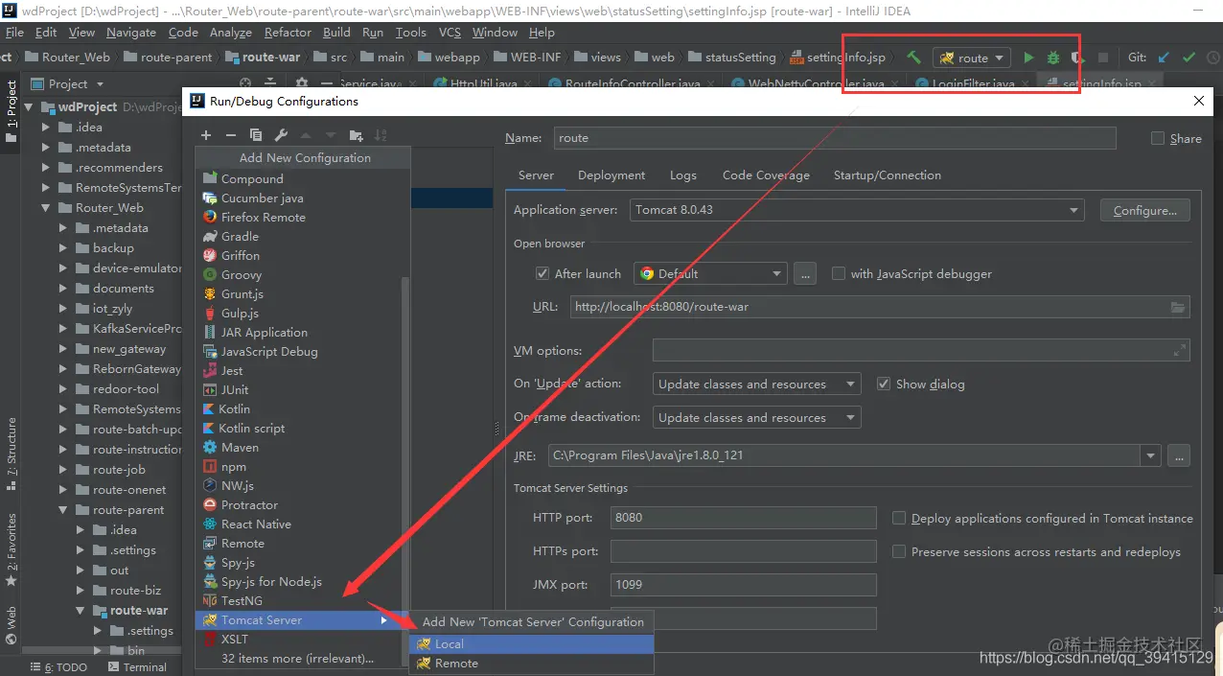Switch to the Code Coverage tab
The height and width of the screenshot is (676, 1223).
click(x=766, y=175)
